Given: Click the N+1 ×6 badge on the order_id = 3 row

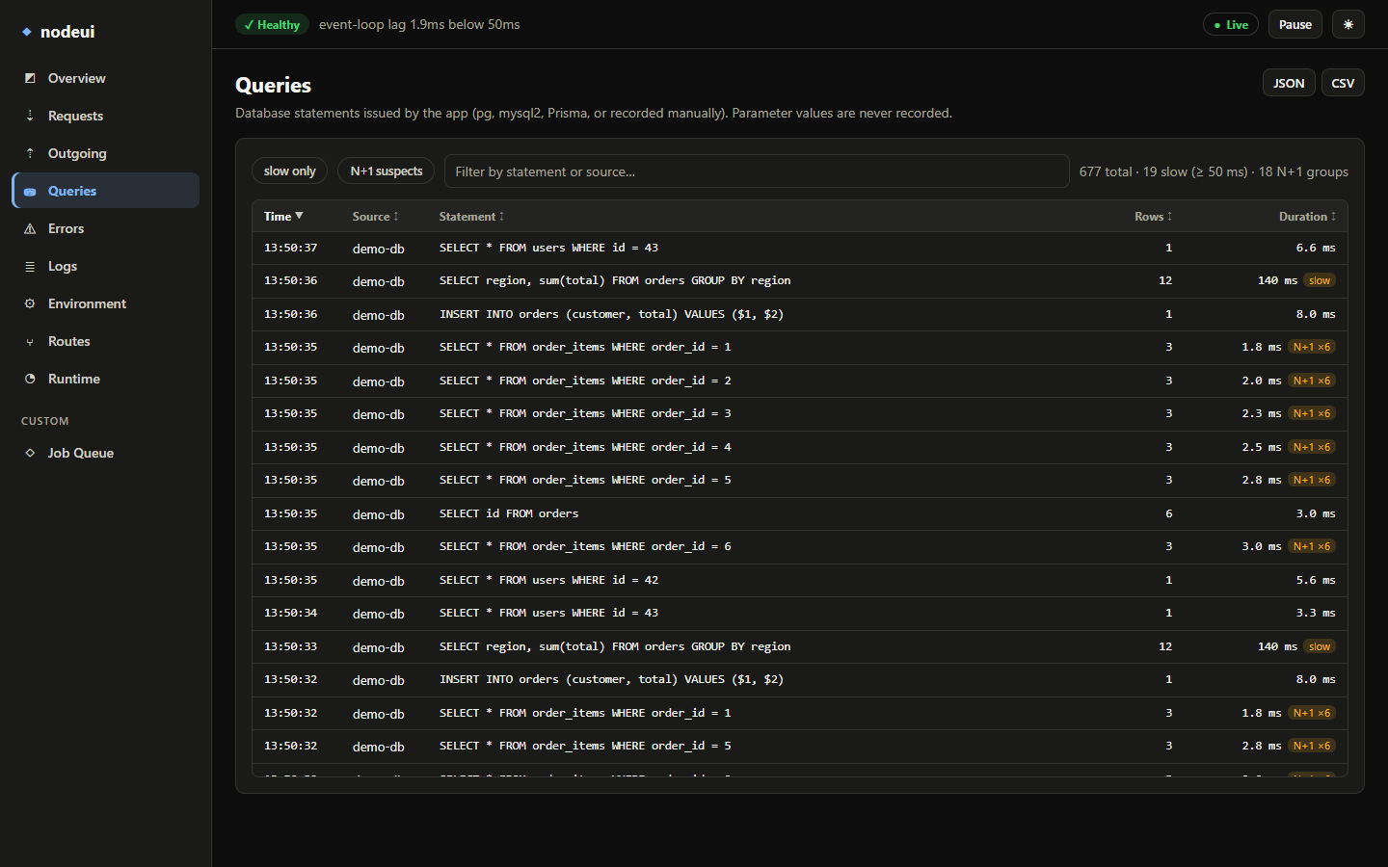Looking at the screenshot, I should click(1312, 413).
